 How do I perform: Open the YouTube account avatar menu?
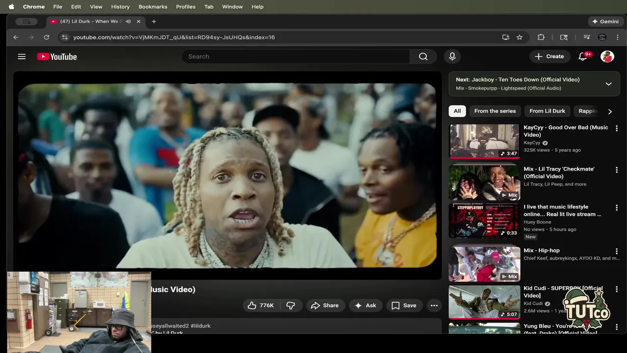[x=607, y=56]
